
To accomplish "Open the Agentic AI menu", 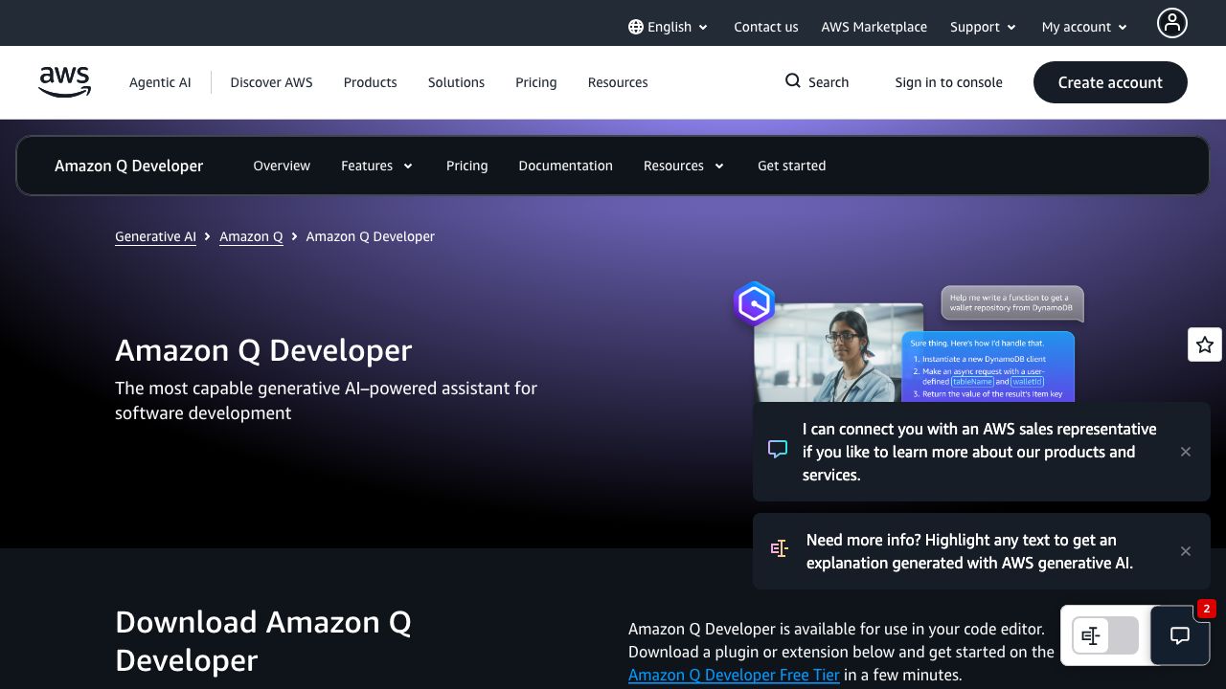I will point(160,82).
